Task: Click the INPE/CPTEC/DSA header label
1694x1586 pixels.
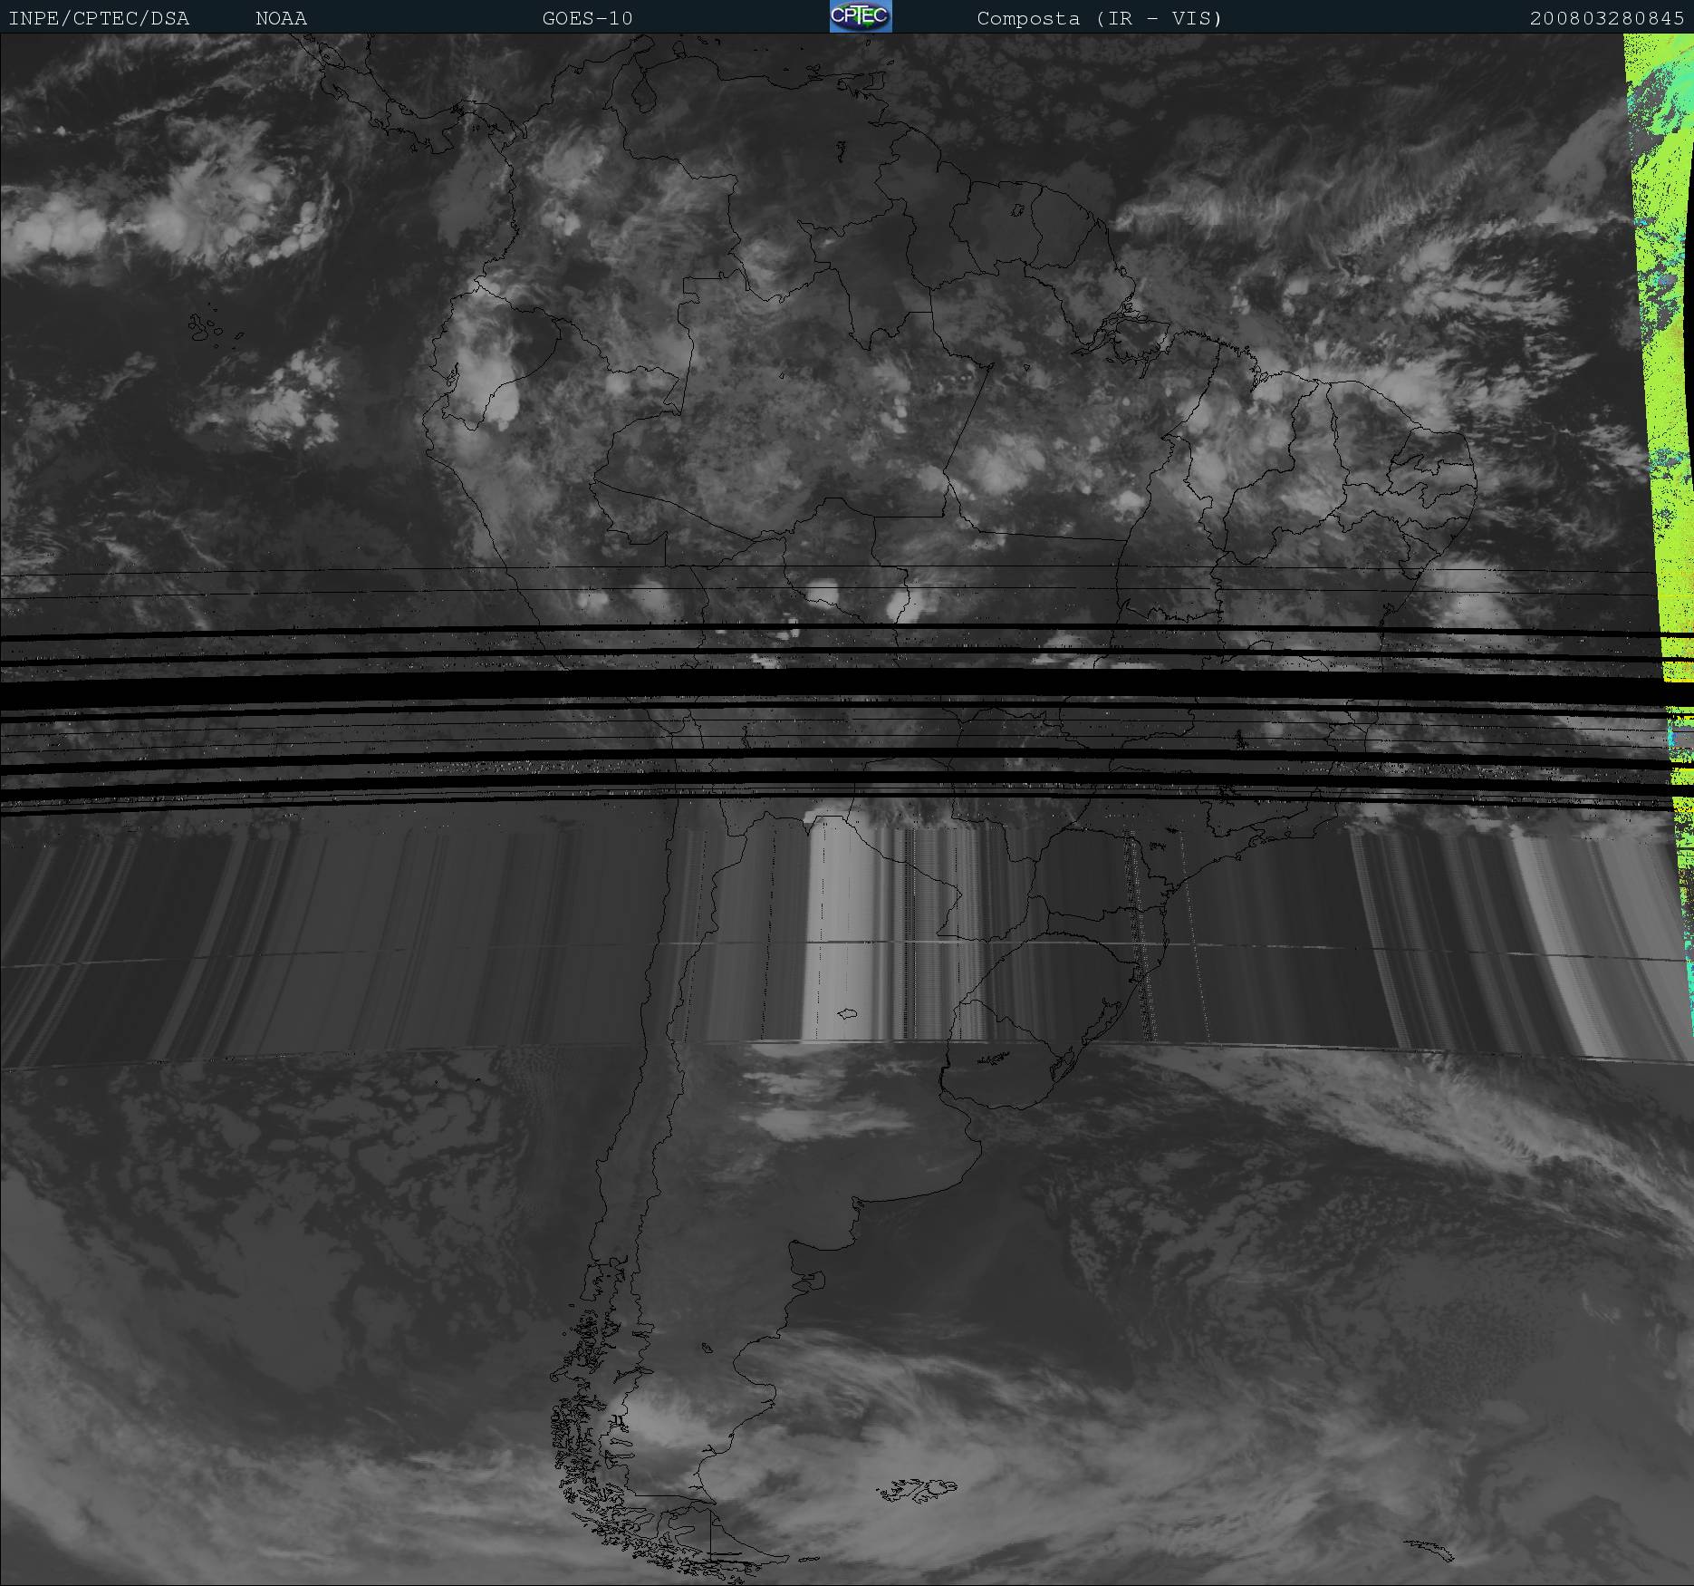Action: [x=99, y=18]
